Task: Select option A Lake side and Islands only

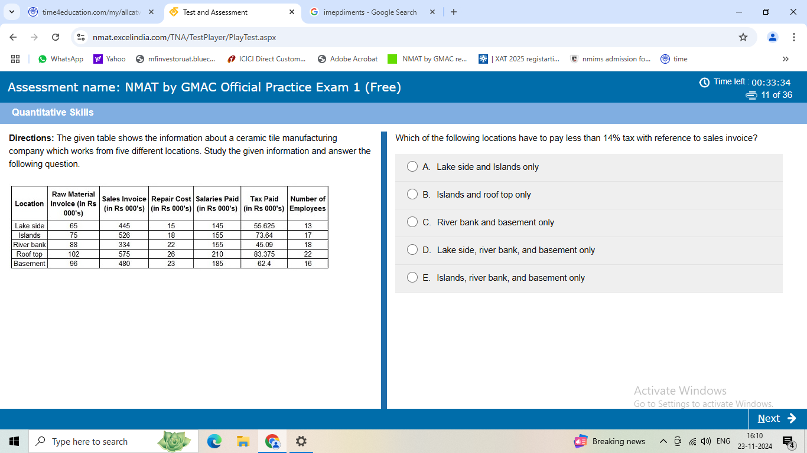Action: [412, 167]
